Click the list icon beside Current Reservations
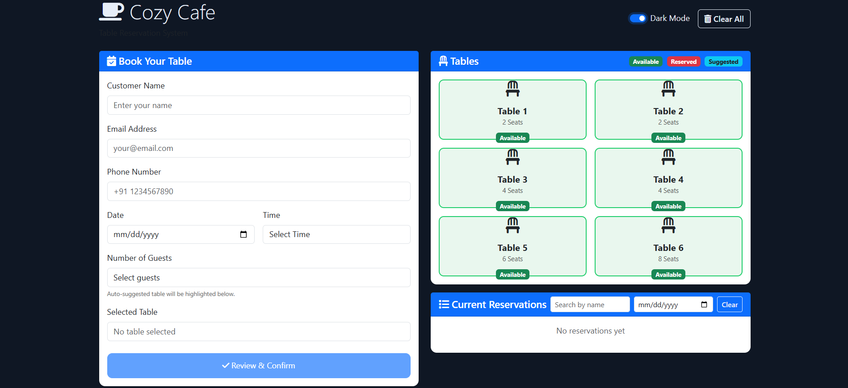The width and height of the screenshot is (848, 388). [x=444, y=305]
